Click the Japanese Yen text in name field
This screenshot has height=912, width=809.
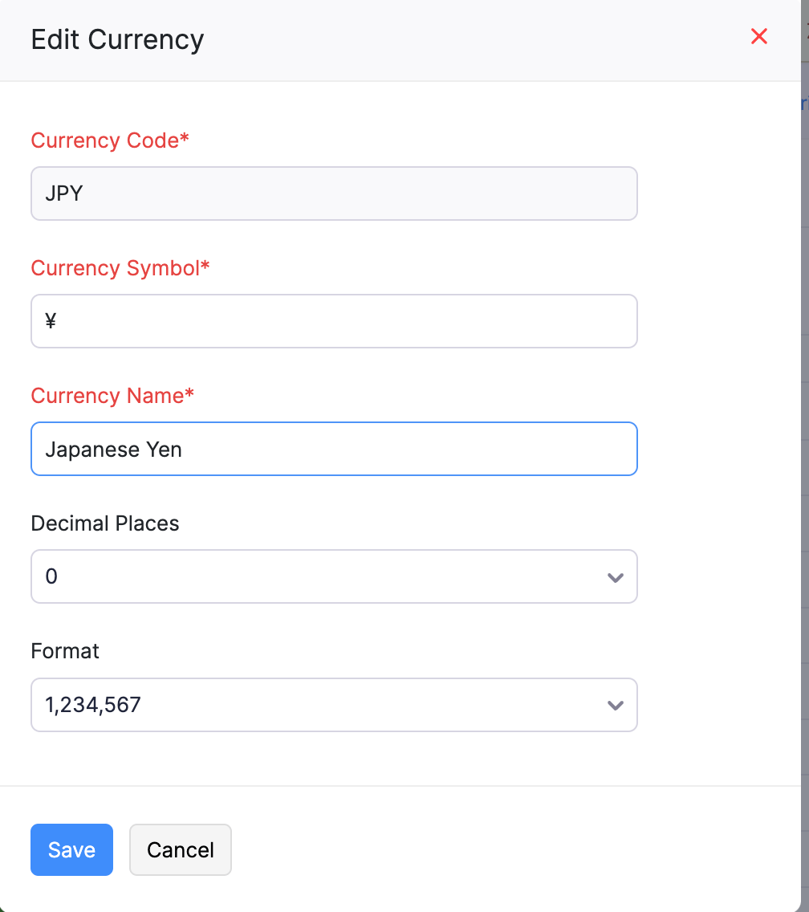(x=113, y=450)
